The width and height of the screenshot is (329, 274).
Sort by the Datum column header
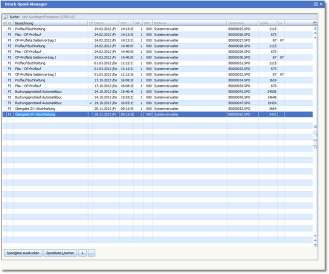pos(105,23)
